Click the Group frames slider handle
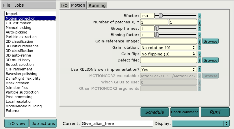Image resolution: width=234 pixels, height=129 pixels. [x=157, y=28]
